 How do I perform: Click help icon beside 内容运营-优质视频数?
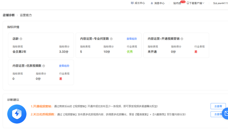pos(44,66)
